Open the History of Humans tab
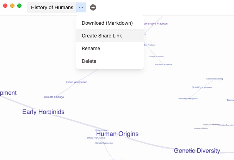Image resolution: width=234 pixels, height=160 pixels. [52, 7]
